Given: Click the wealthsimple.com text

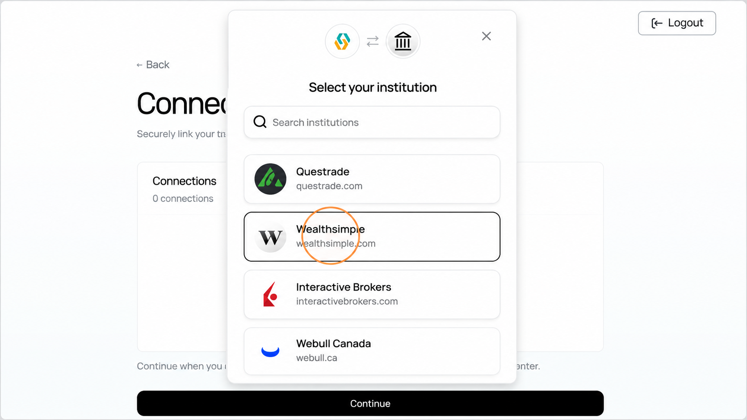Looking at the screenshot, I should pos(336,244).
